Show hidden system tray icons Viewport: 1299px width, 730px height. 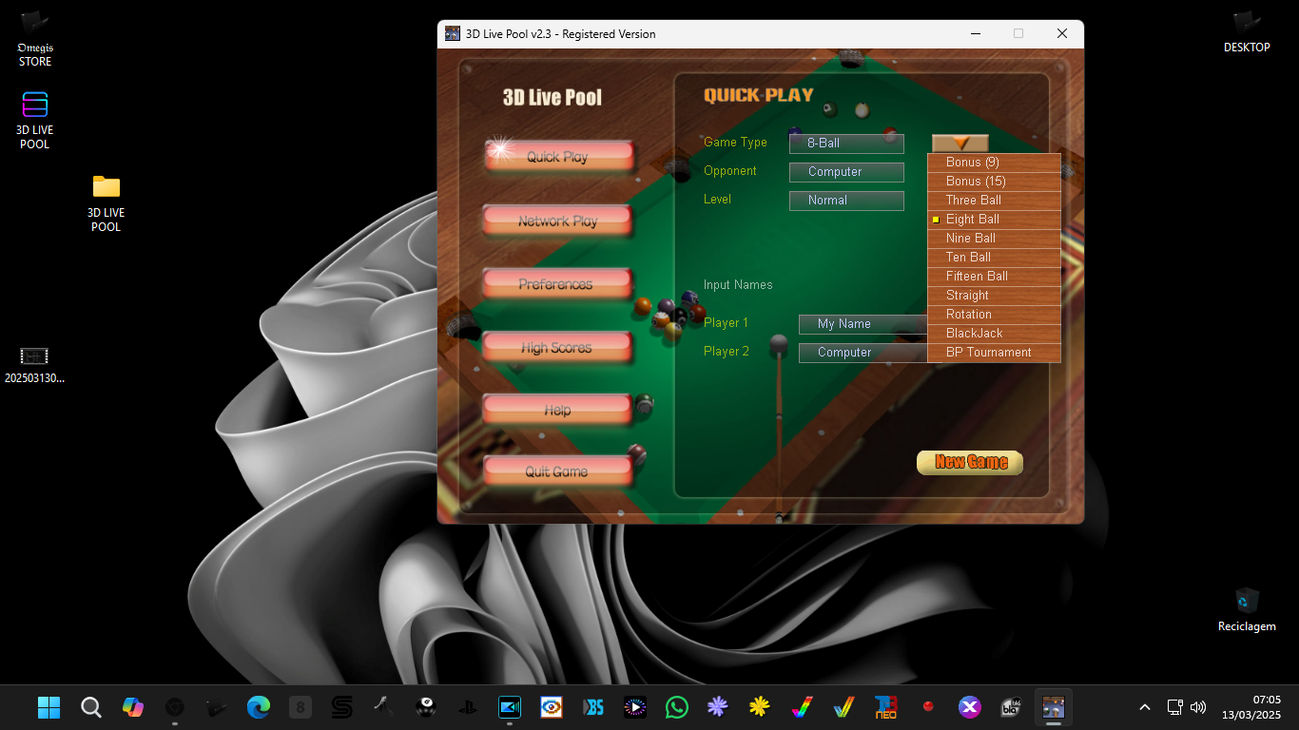1145,707
